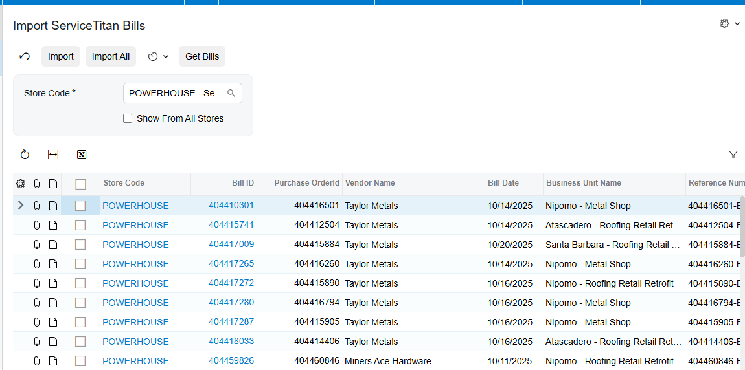Click the grid vertical scrollbar thumb

(x=742, y=227)
